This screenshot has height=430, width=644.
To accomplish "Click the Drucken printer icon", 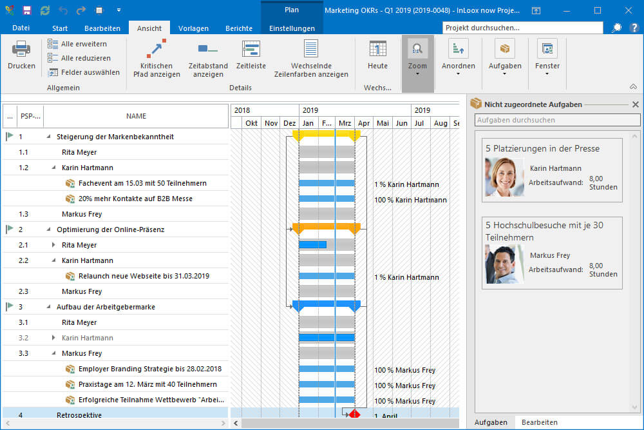I will pyautogui.click(x=21, y=49).
